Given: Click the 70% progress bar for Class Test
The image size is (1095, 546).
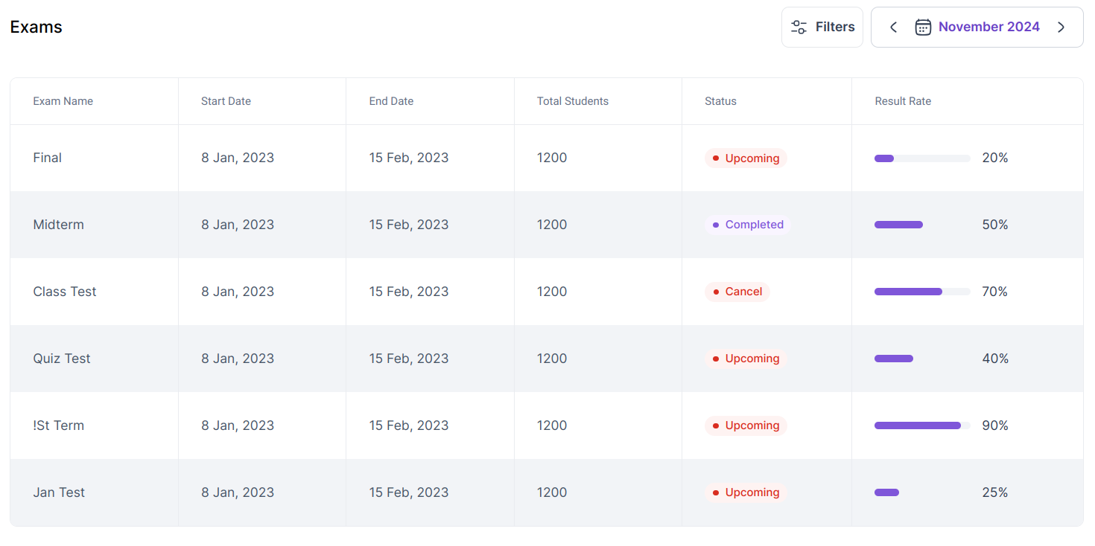Looking at the screenshot, I should [x=922, y=292].
